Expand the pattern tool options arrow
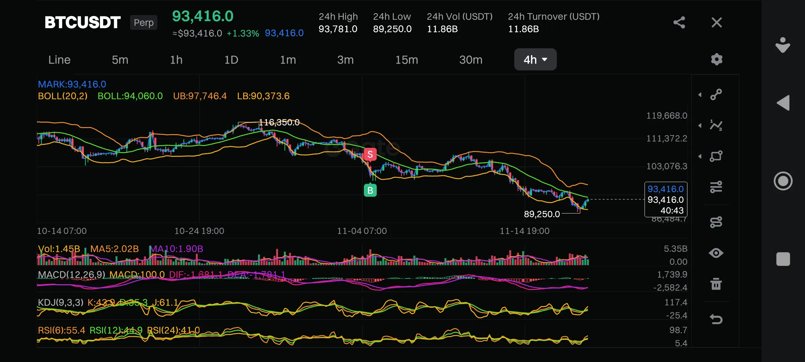The height and width of the screenshot is (362, 805). [x=700, y=126]
